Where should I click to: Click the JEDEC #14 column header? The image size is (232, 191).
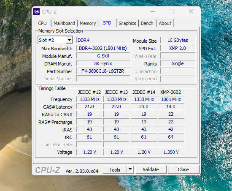[144, 92]
